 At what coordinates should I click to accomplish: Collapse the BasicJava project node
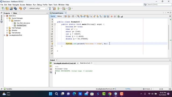pyautogui.click(x=5, y=16)
